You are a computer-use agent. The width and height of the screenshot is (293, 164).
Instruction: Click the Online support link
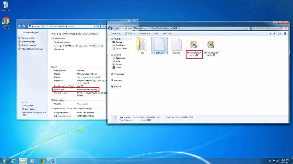point(83,104)
